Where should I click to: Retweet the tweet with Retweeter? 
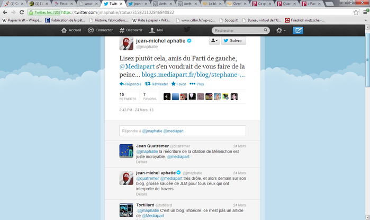(157, 84)
